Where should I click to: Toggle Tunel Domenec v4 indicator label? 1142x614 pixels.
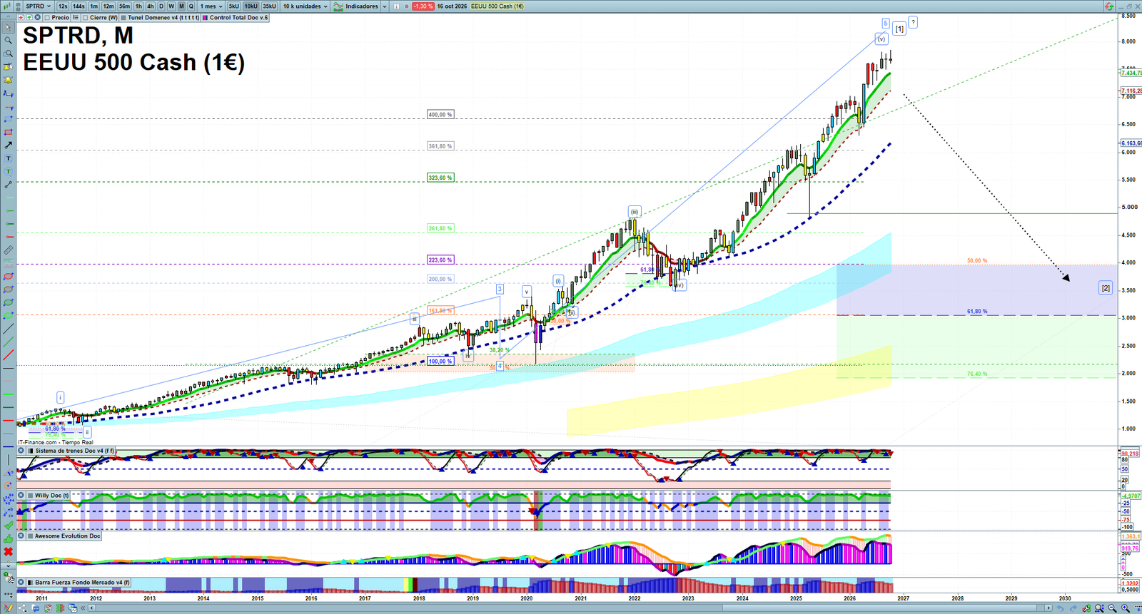coord(160,18)
